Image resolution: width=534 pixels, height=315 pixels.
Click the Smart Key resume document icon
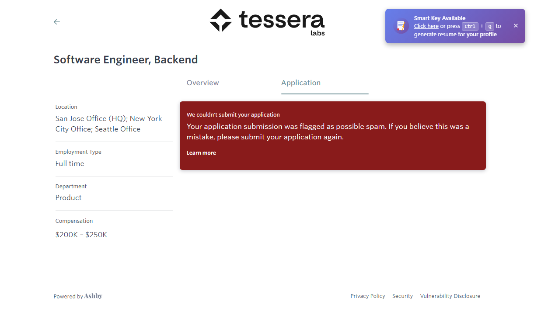401,26
